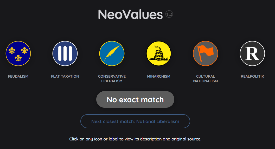
Task: Open the Cultural Nationalism orange flag icon
Action: pyautogui.click(x=206, y=53)
